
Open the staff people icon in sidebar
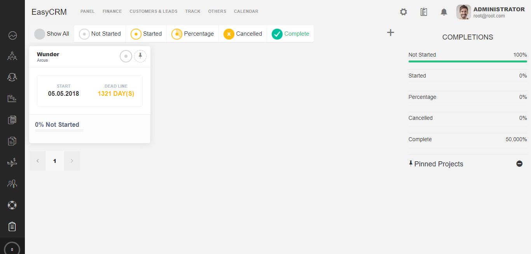[x=12, y=183]
